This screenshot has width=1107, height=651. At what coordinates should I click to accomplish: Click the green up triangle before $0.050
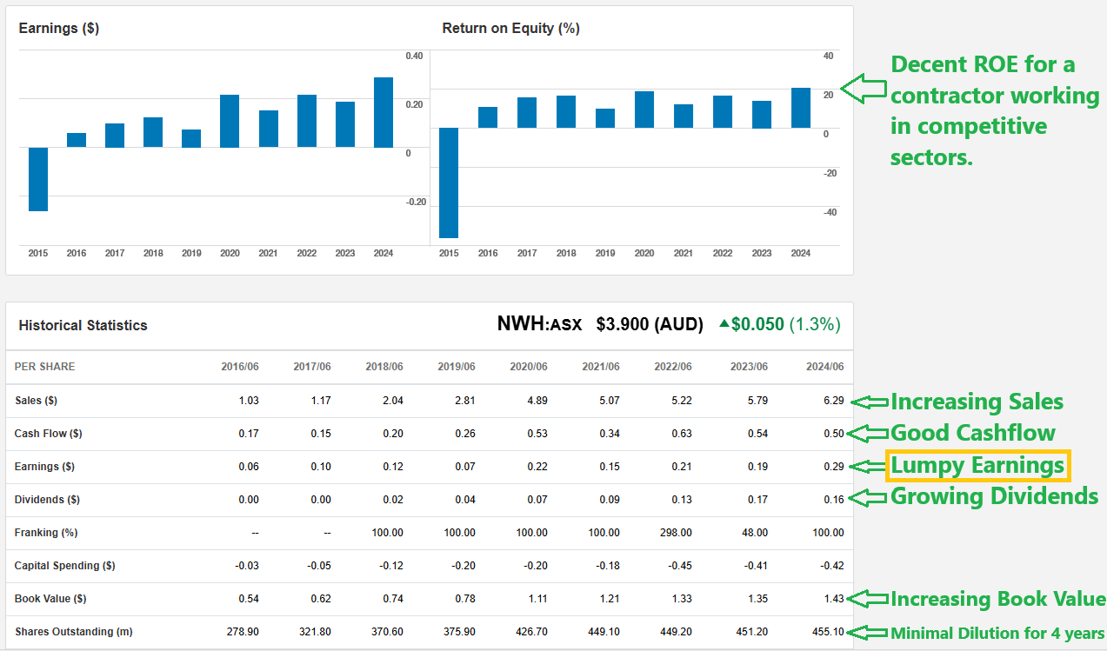[x=724, y=324]
